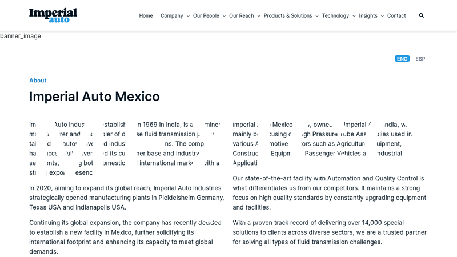Open the Technology menu item
Screen dimensions: 457x257
point(335,16)
